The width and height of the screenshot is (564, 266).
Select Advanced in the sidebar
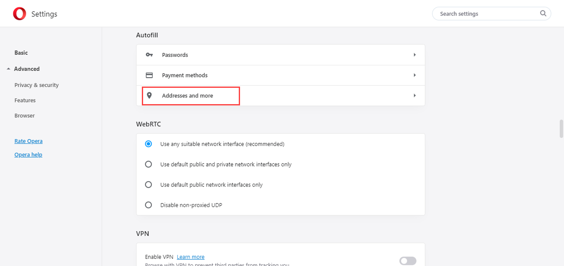pyautogui.click(x=27, y=69)
